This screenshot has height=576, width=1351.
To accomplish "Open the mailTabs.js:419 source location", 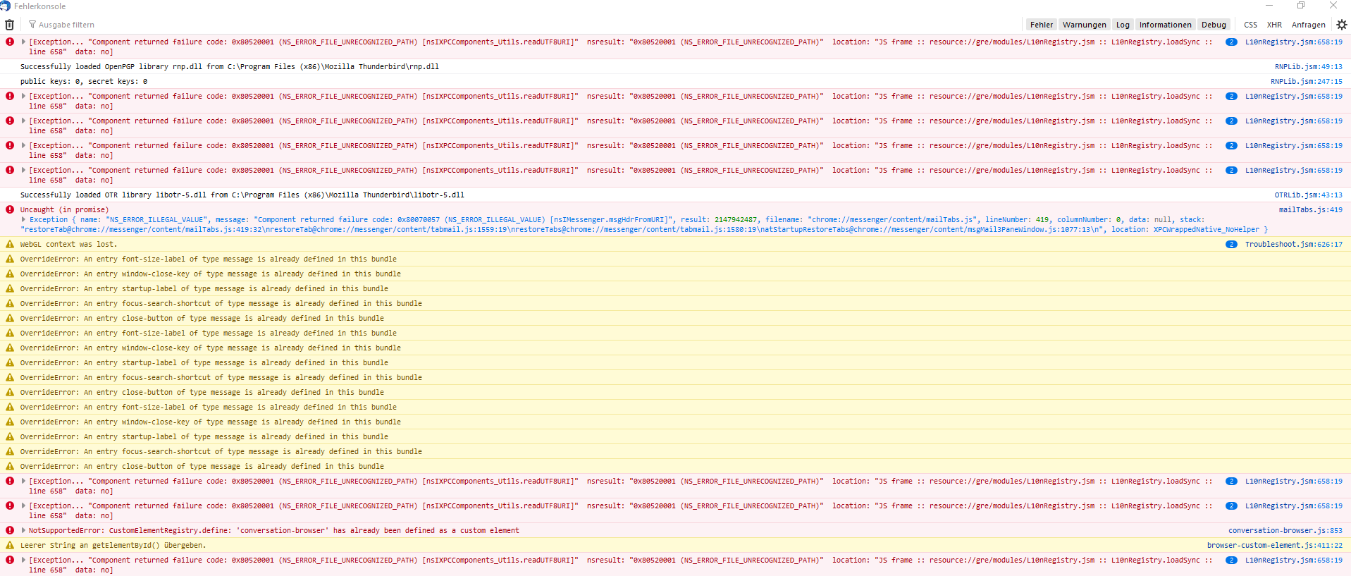I will (1310, 210).
